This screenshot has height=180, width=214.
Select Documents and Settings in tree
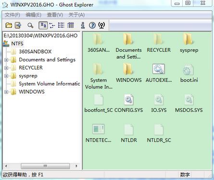[x=47, y=60]
